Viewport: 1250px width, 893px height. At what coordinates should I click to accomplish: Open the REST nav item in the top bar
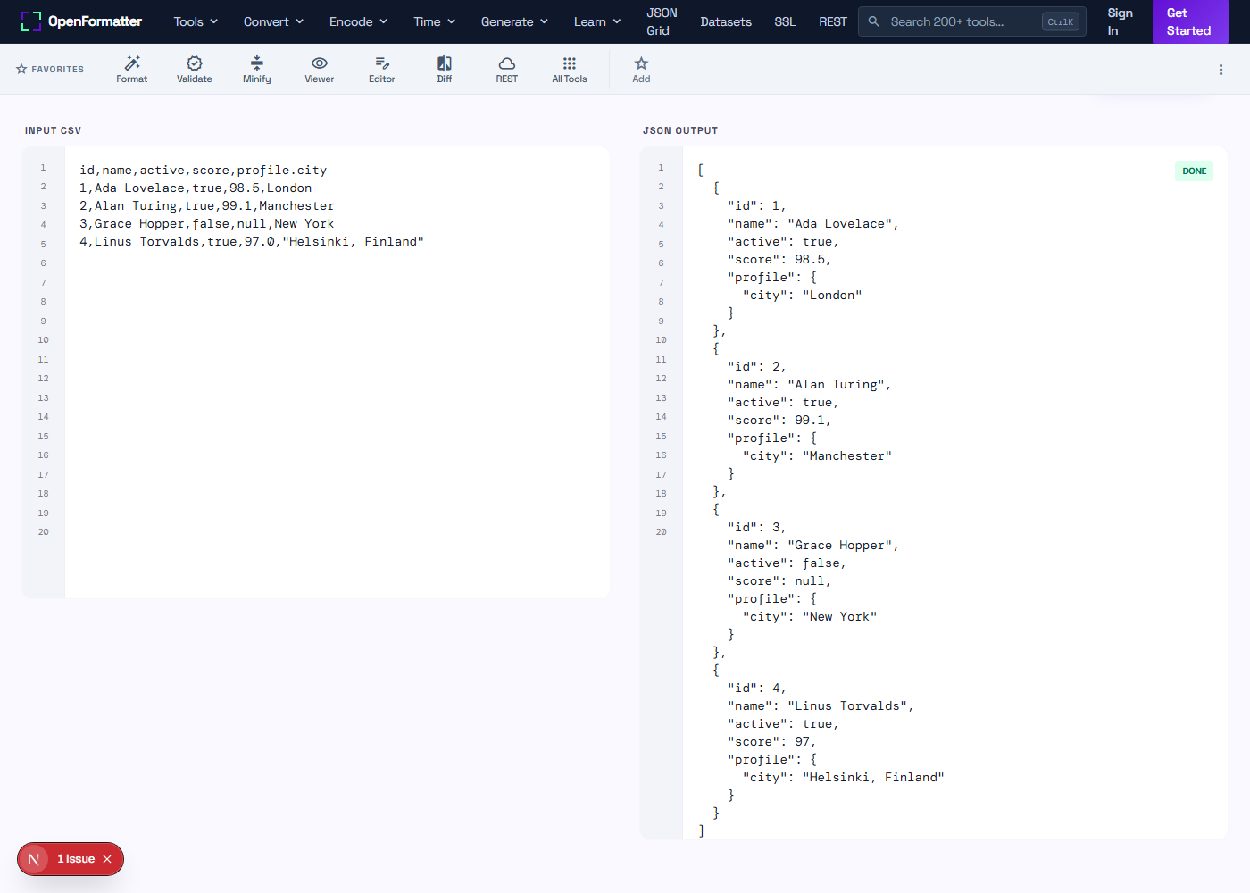click(833, 21)
